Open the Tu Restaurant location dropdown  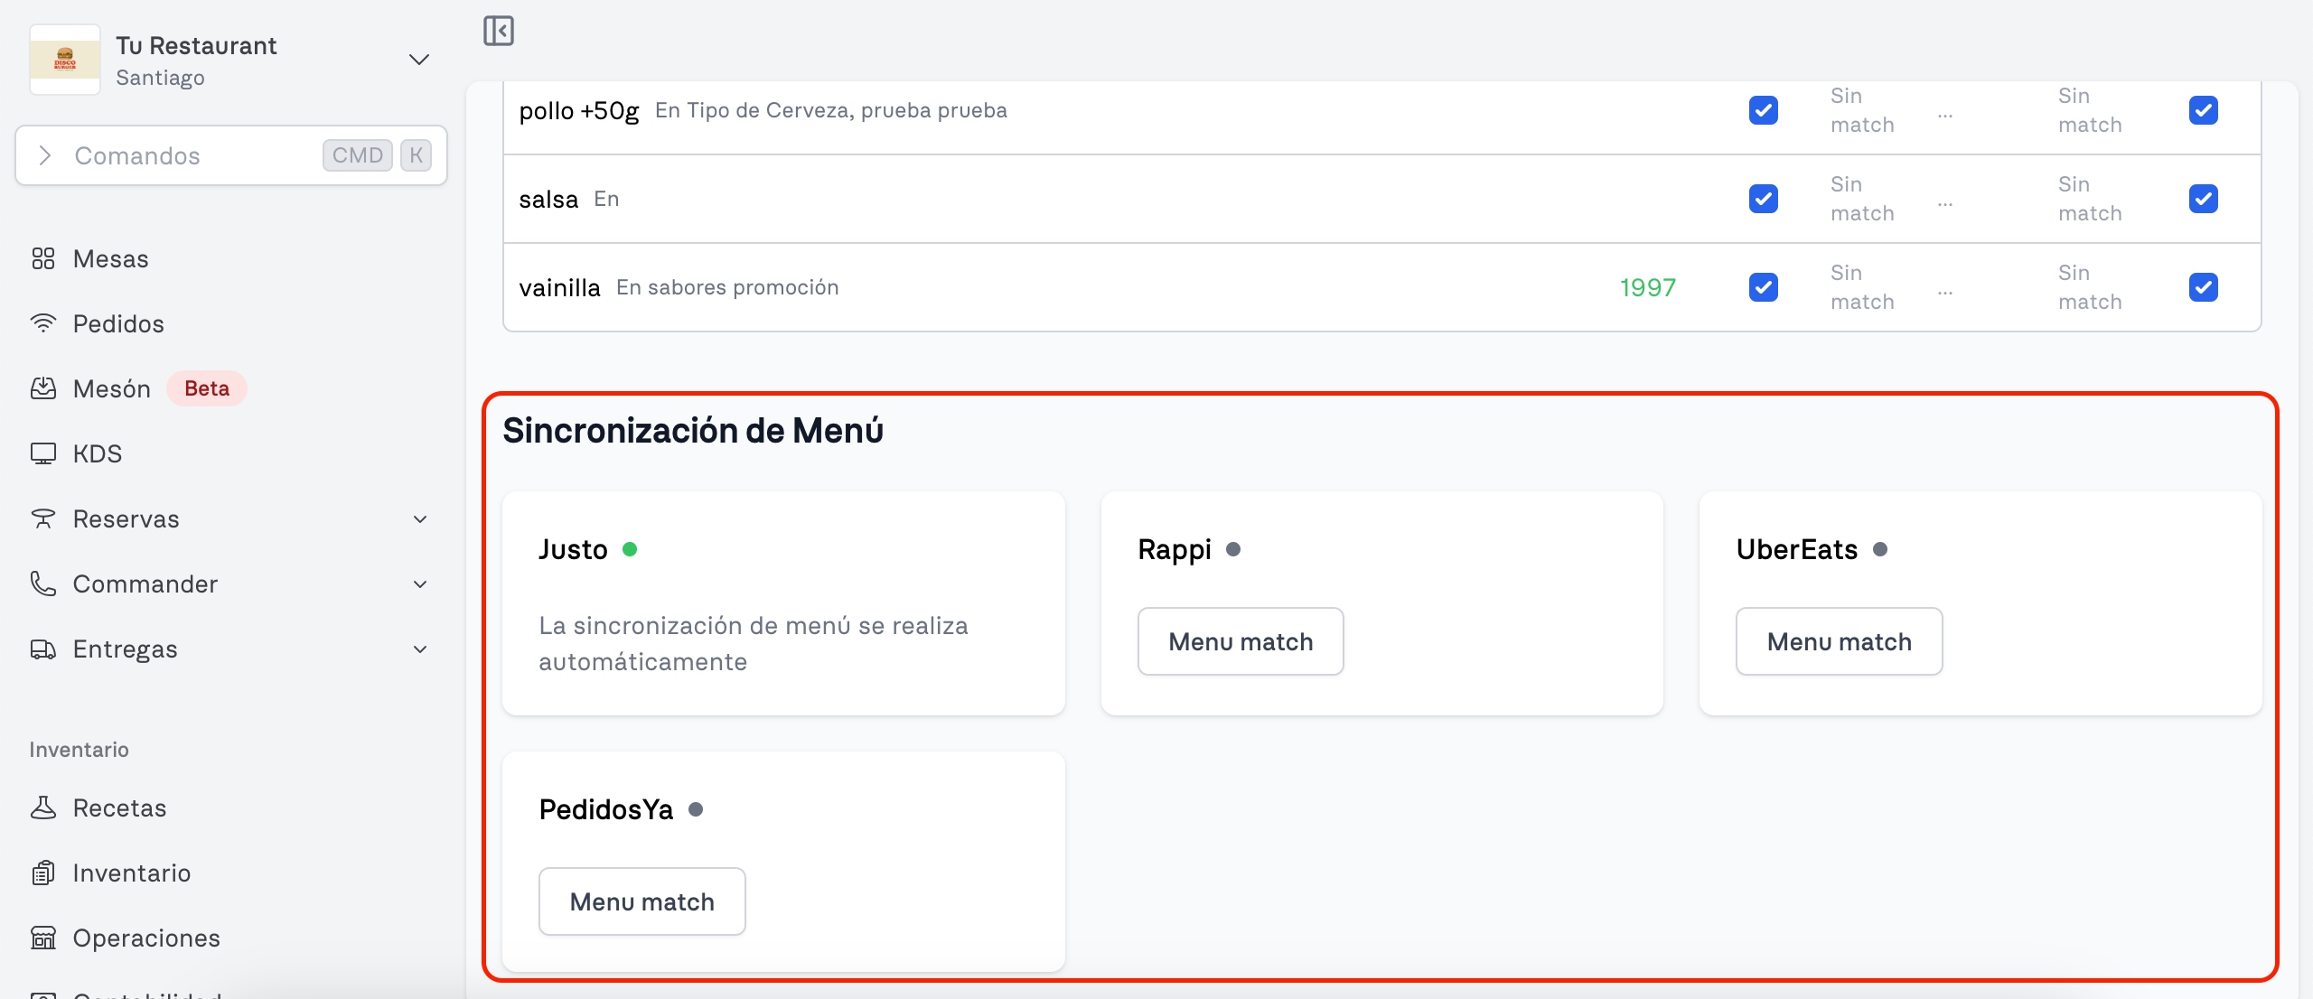coord(418,60)
